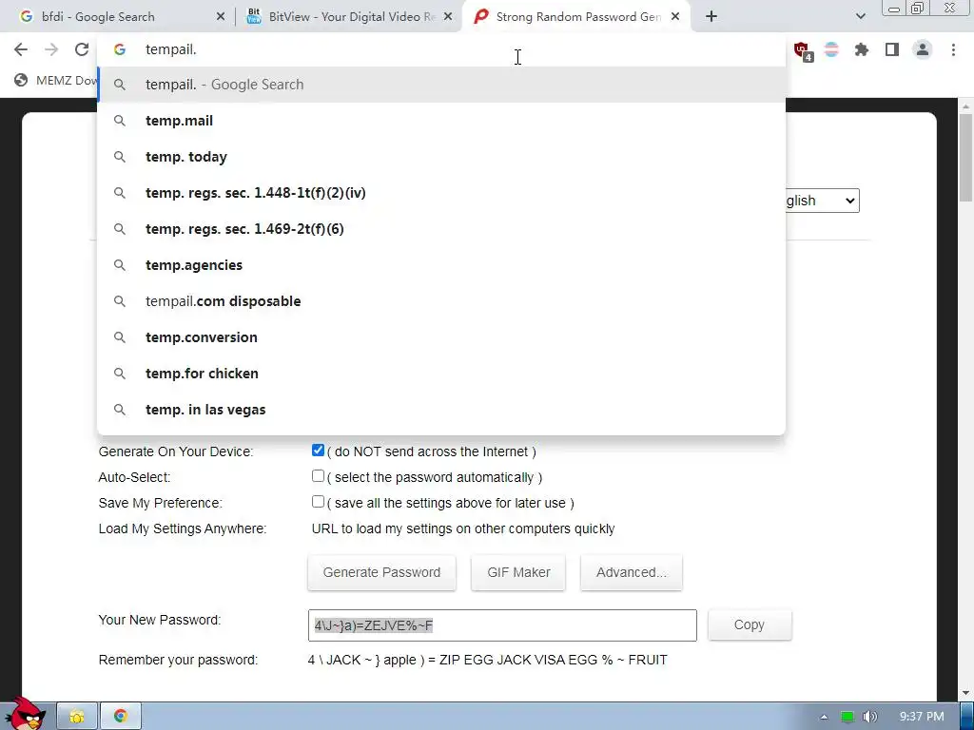974x730 pixels.
Task: Select the temp.mail suggestion
Action: coord(441,121)
